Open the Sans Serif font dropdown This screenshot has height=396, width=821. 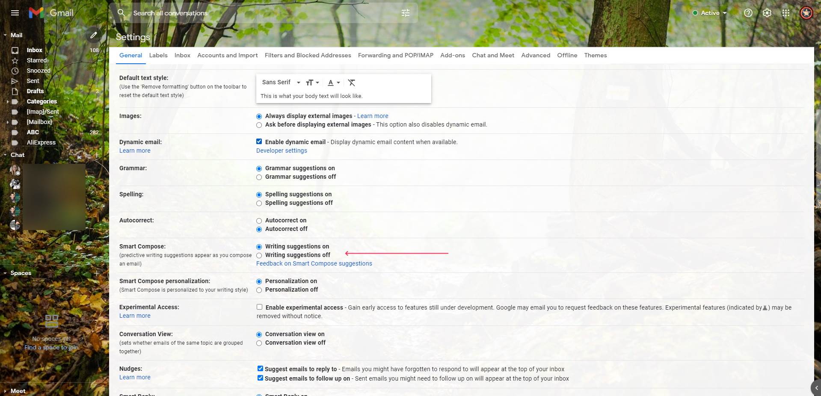pos(281,82)
